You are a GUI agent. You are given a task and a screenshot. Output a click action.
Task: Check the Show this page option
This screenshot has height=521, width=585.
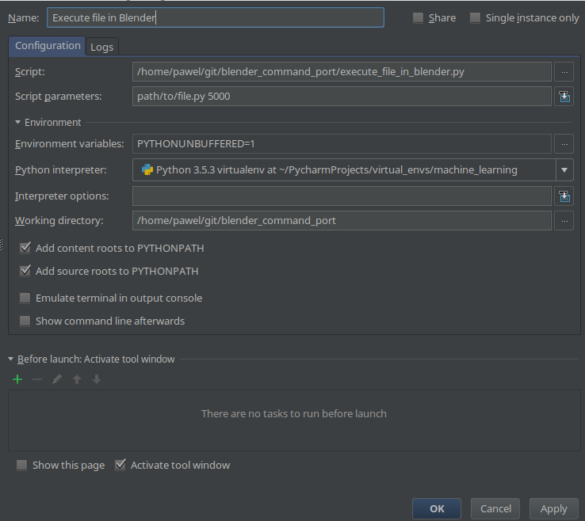[21, 465]
